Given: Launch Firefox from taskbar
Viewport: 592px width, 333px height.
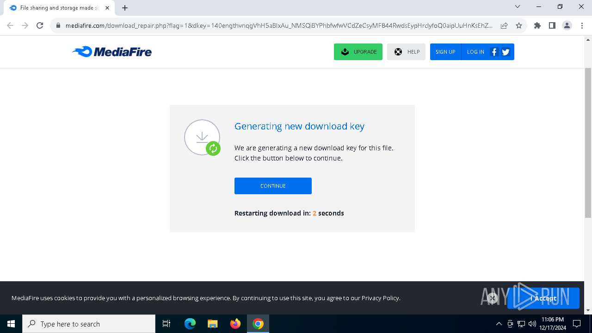Looking at the screenshot, I should pyautogui.click(x=235, y=324).
